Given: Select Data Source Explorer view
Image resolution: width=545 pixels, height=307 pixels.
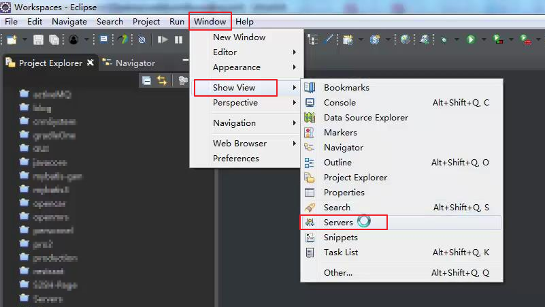Looking at the screenshot, I should (401, 118).
